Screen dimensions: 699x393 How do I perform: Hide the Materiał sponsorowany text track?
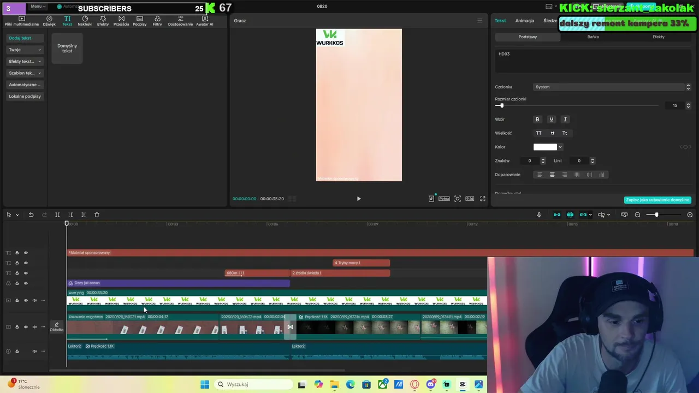25,253
